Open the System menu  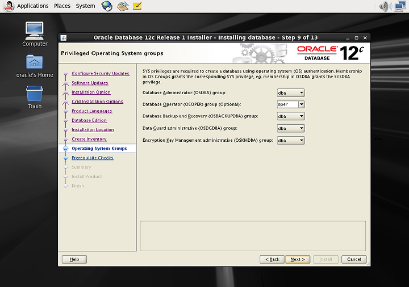click(x=85, y=6)
